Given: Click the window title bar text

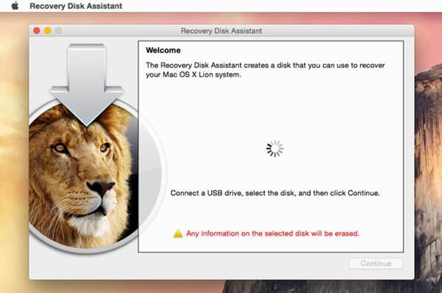Looking at the screenshot, I should pos(221,31).
